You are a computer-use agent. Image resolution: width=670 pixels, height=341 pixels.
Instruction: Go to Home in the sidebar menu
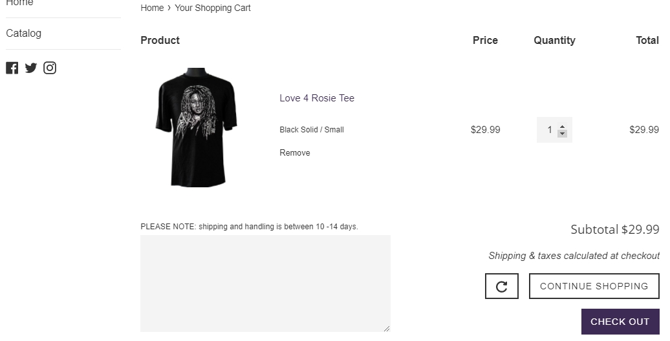pyautogui.click(x=19, y=3)
